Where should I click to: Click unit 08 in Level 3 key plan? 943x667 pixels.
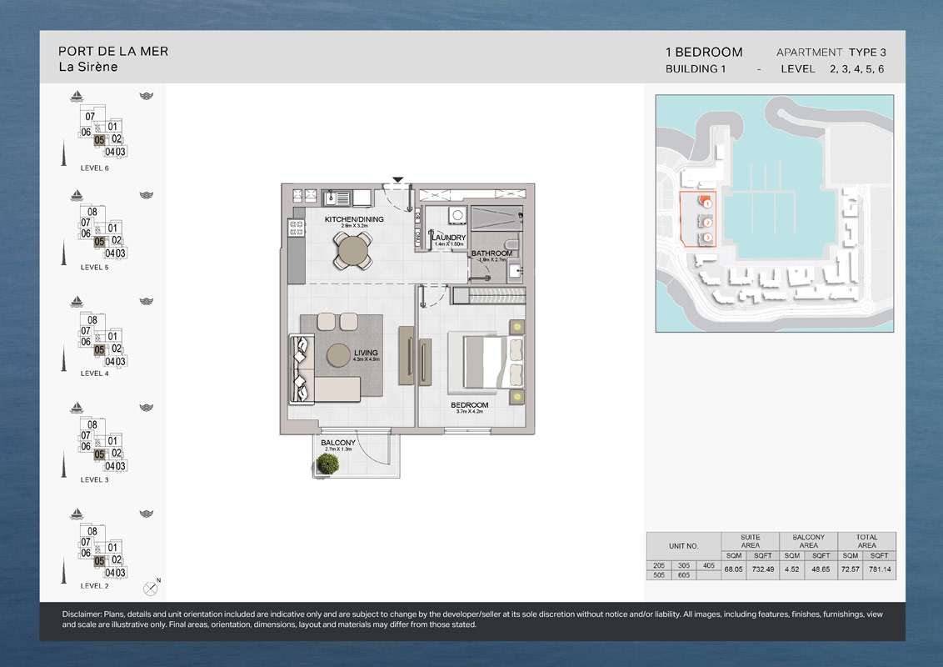coord(92,424)
